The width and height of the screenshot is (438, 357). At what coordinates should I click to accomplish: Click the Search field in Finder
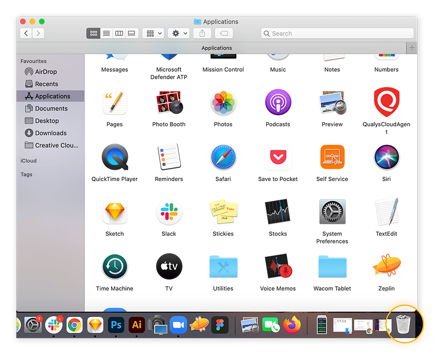337,33
